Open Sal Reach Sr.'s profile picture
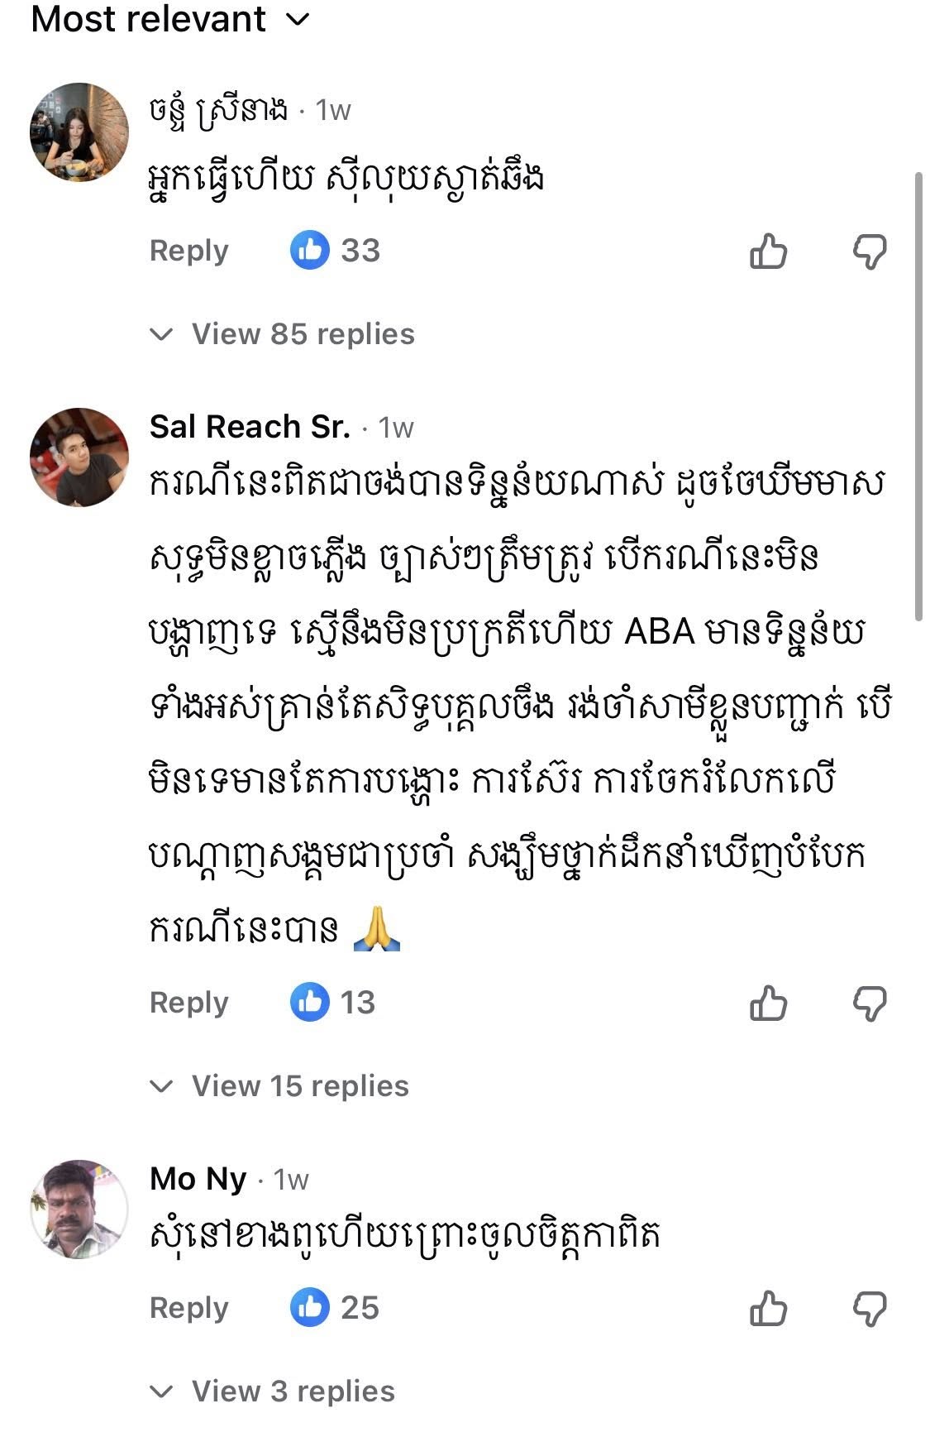Screen dimensions: 930x1437 79,457
